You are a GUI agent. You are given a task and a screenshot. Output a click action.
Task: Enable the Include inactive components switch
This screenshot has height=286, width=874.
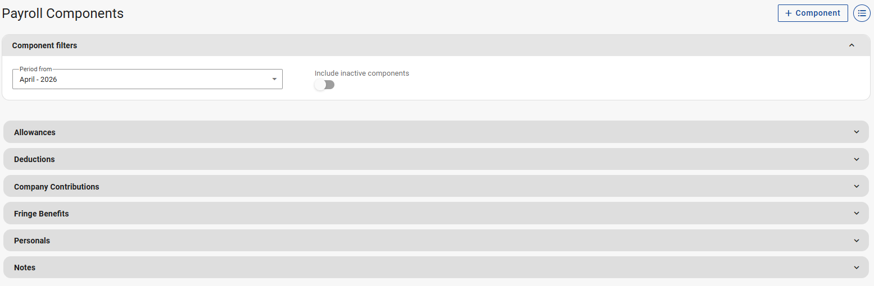tap(324, 85)
